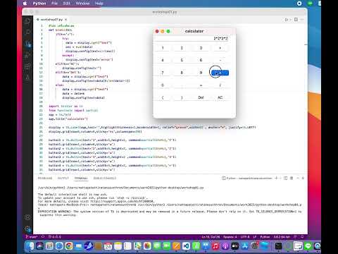This screenshot has height=254, width=338.
Task: Open the Explorer view in the activity bar
Action: [x=27, y=21]
